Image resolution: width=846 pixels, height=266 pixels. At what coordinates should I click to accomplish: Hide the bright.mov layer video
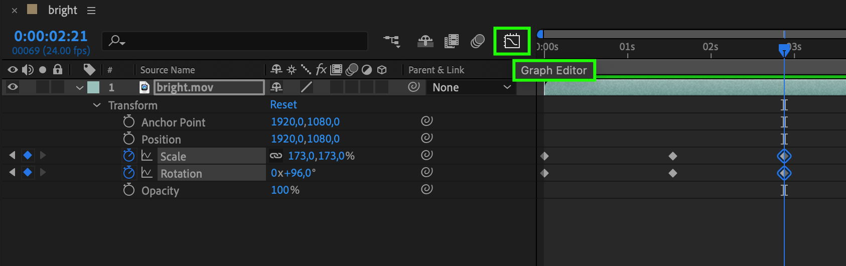pyautogui.click(x=13, y=87)
